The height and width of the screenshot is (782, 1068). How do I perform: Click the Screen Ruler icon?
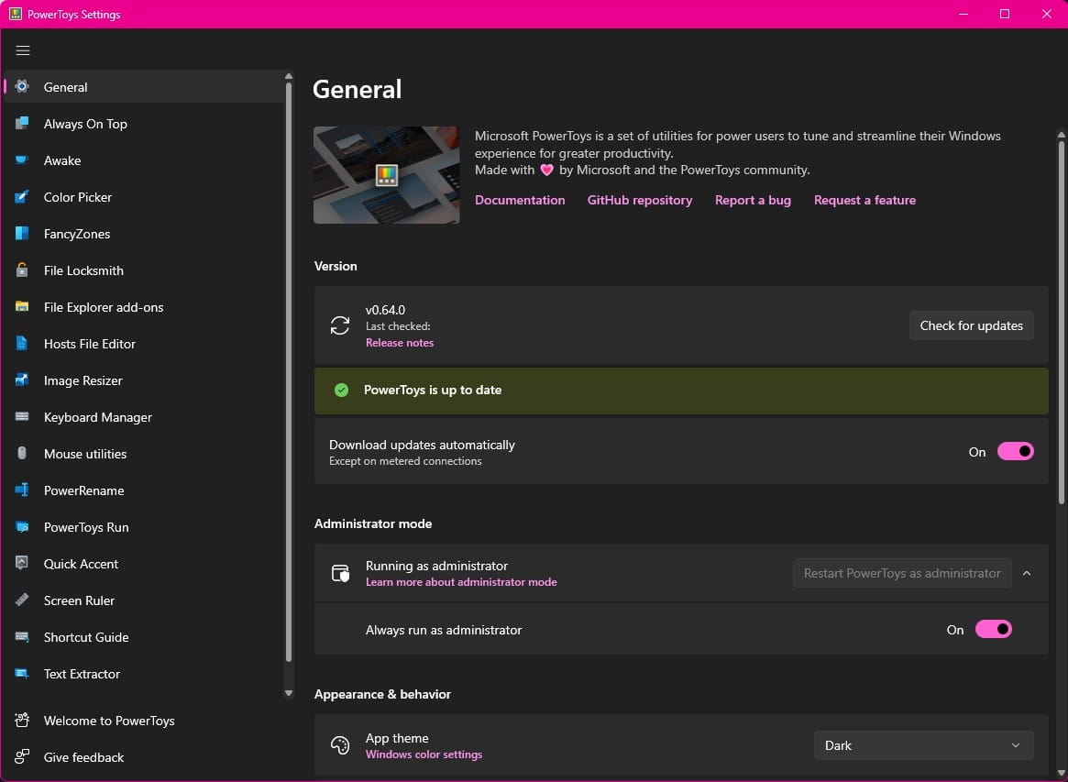click(x=21, y=600)
